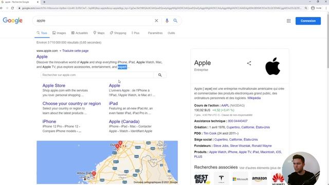
Task: Open the Amazon related search
Action: coord(259,179)
